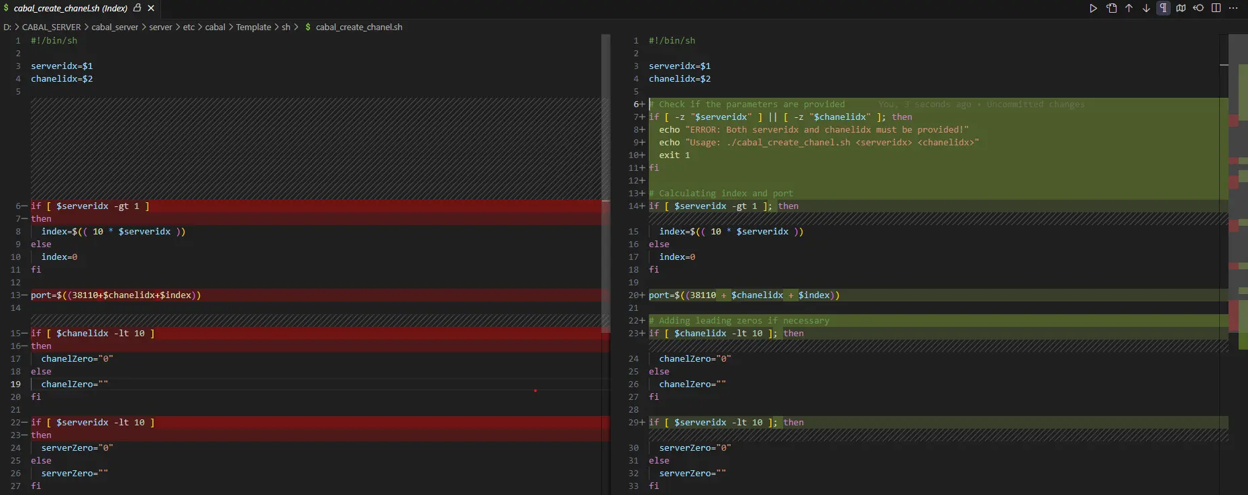Expand the 'etc' breadcrumb folder
The width and height of the screenshot is (1248, 495).
pyautogui.click(x=189, y=27)
